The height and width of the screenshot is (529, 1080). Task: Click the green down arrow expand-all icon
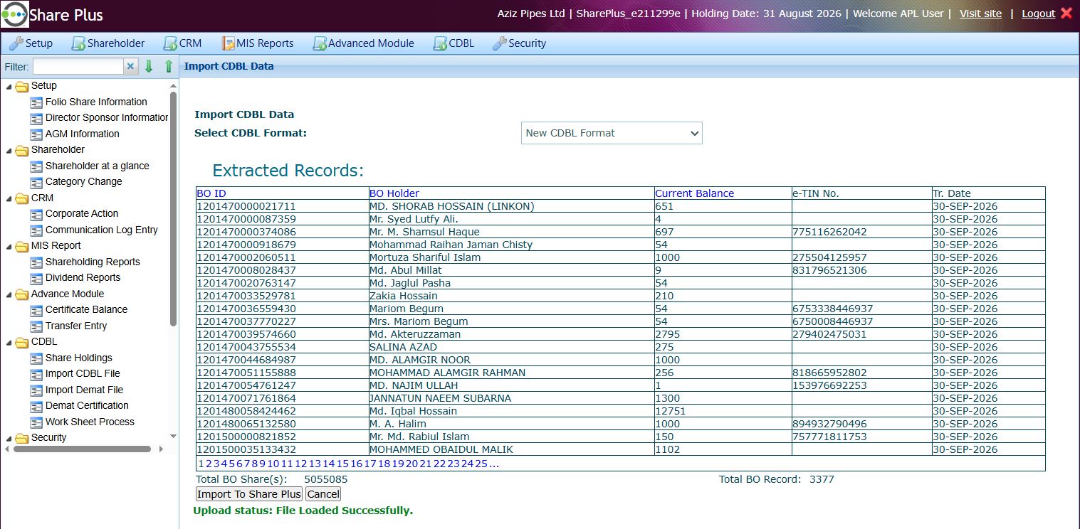(149, 66)
